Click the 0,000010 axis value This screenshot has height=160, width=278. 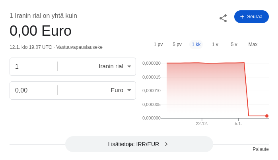coord(152,91)
